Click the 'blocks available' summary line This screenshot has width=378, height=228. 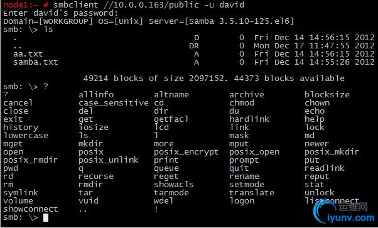click(214, 78)
